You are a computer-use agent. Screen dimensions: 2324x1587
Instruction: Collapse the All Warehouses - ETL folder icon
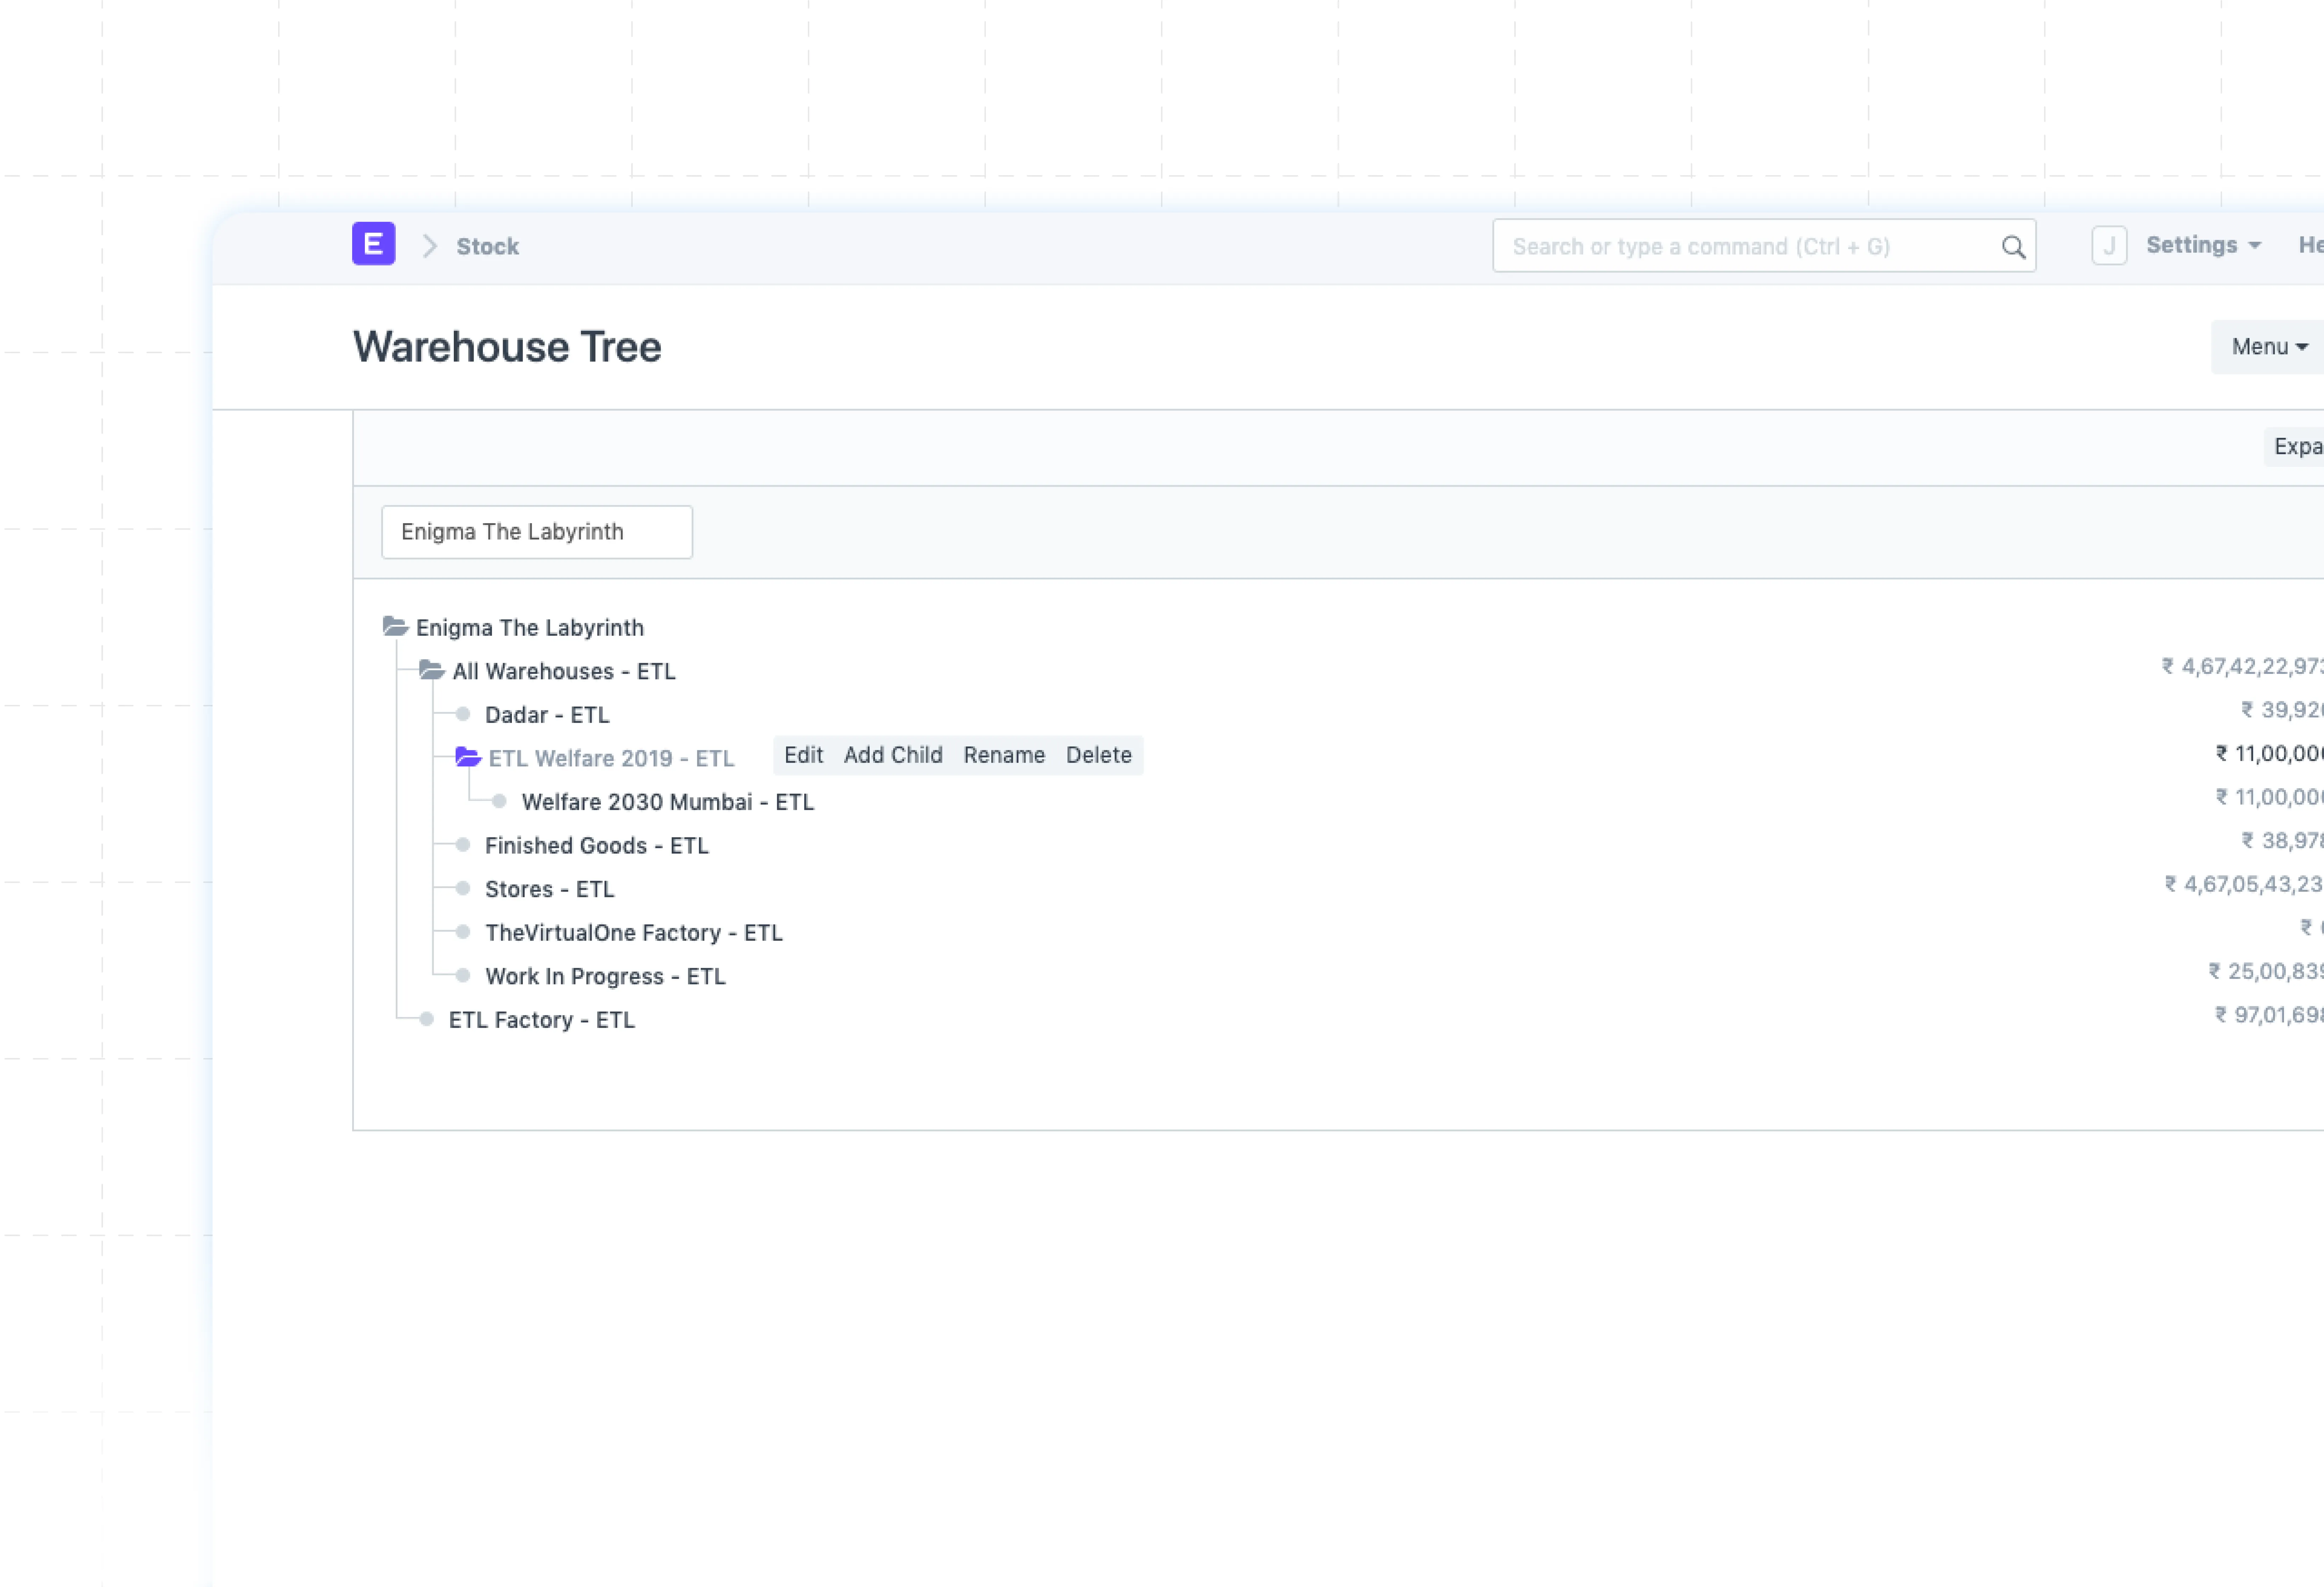tap(431, 670)
